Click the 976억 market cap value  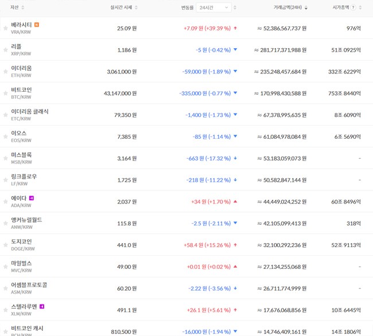[353, 28]
